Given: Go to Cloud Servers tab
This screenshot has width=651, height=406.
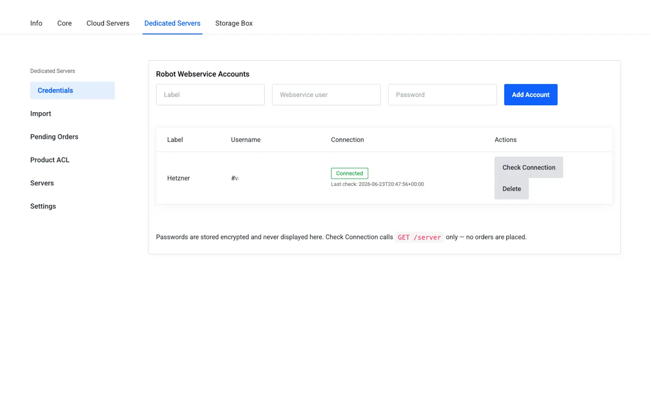Looking at the screenshot, I should (x=108, y=23).
